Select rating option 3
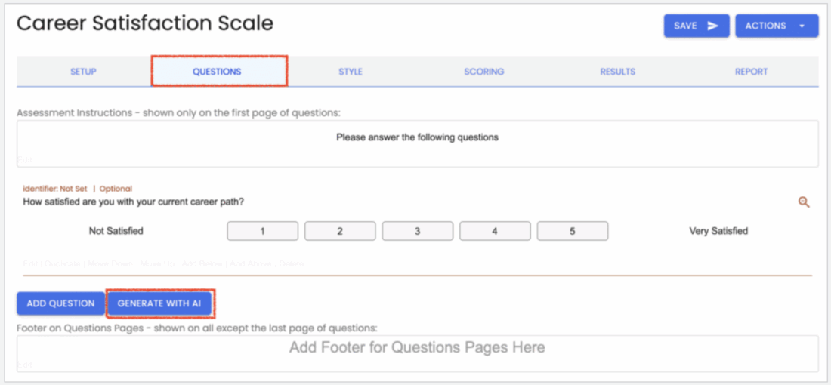This screenshot has height=385, width=831. [417, 231]
